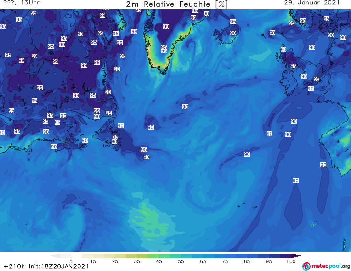Image resolution: width=351 pixels, height=271 pixels.
Task: Click the legend value 100
Action: (x=291, y=261)
